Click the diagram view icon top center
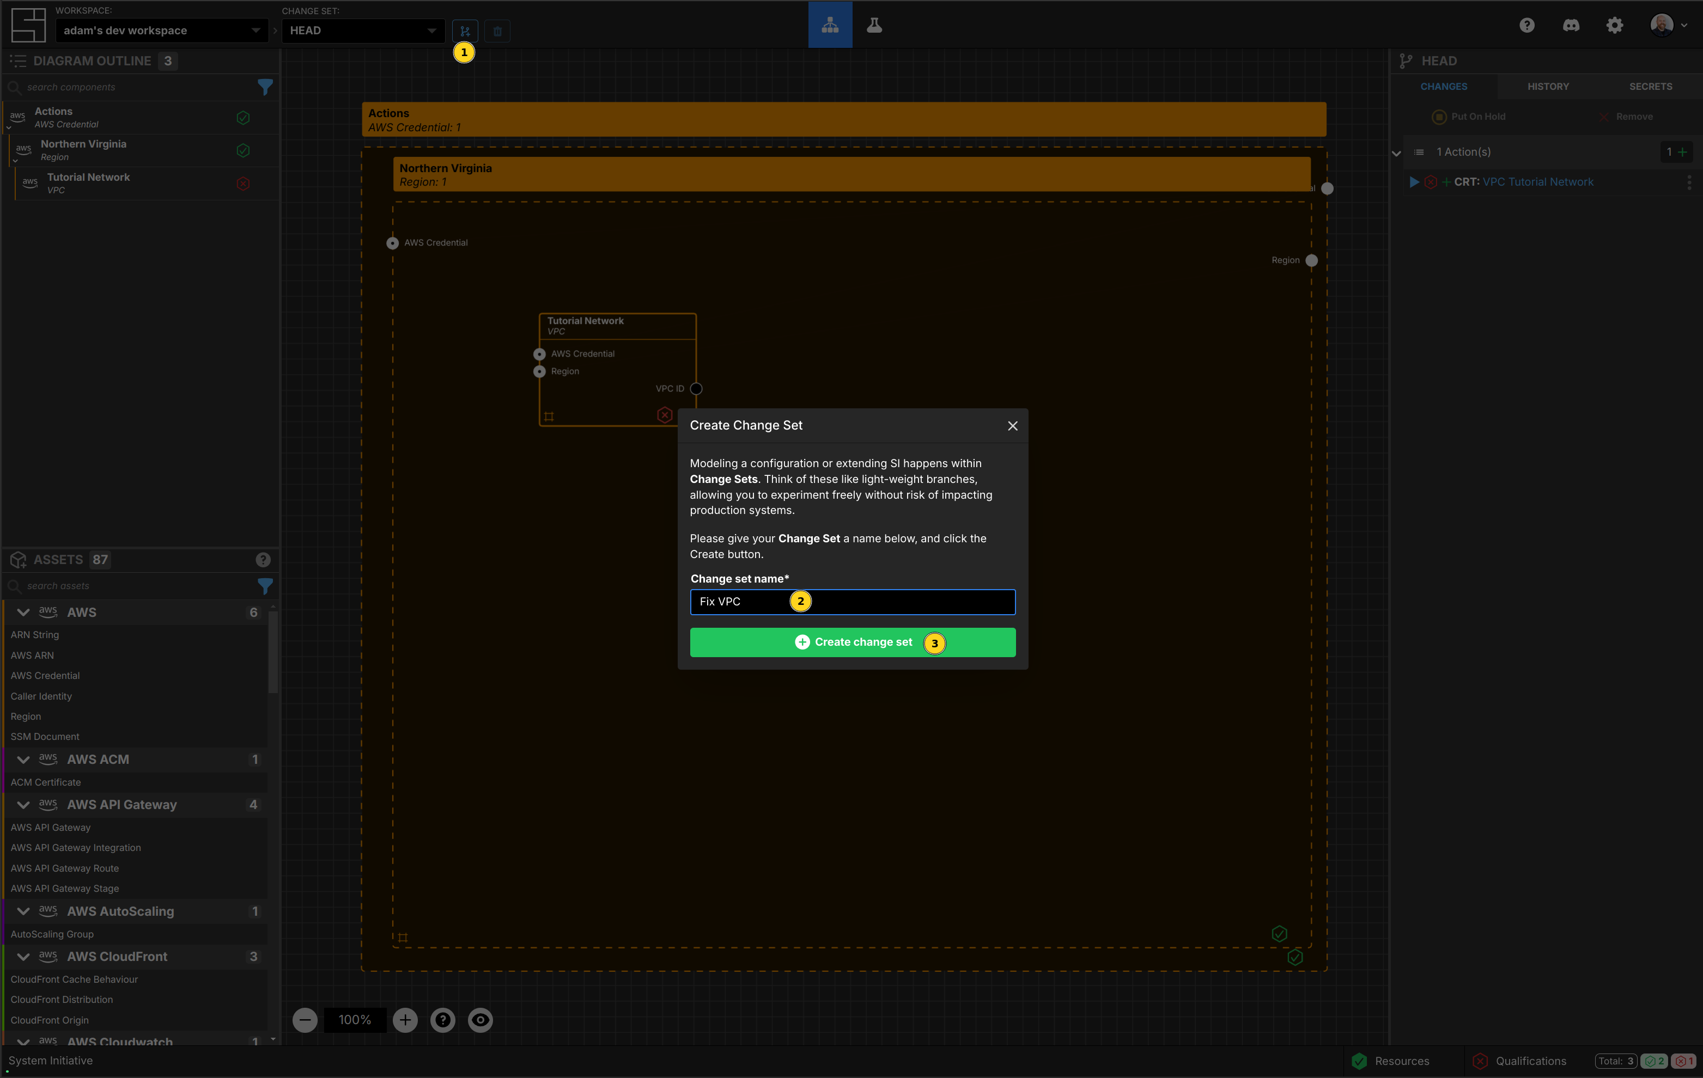This screenshot has height=1078, width=1703. point(830,23)
